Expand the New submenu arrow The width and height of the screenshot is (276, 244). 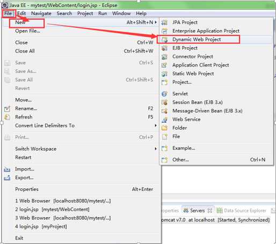[156, 22]
